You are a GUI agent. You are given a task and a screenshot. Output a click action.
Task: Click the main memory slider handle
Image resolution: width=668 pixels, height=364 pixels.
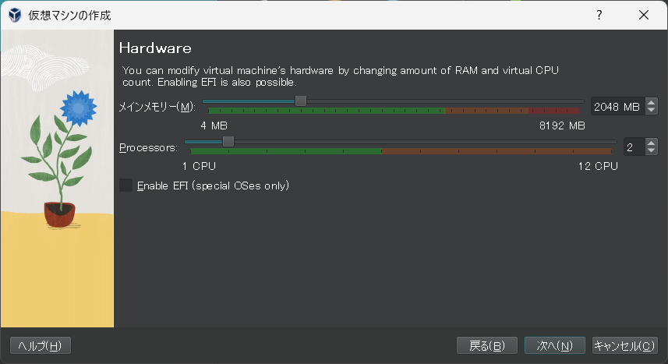click(x=301, y=101)
